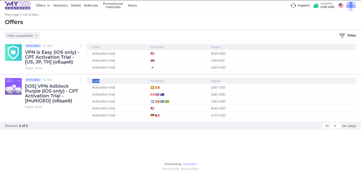
Task: Click ID 1349 text
Action: tap(48, 80)
